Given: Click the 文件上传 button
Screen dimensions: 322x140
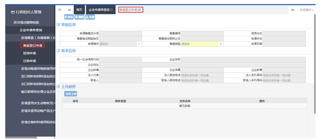Looking at the screenshot, I should (x=71, y=94).
